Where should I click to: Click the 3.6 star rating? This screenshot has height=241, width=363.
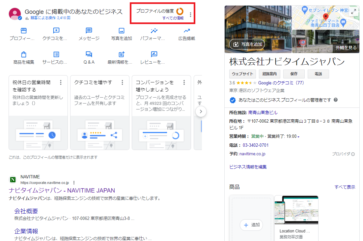(243, 83)
